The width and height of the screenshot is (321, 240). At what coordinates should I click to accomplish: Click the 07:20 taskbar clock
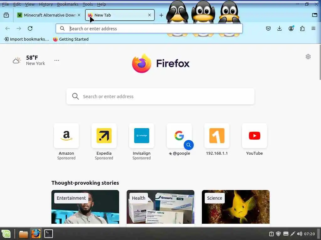pyautogui.click(x=309, y=234)
